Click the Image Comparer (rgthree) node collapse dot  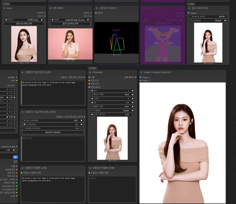(141, 72)
